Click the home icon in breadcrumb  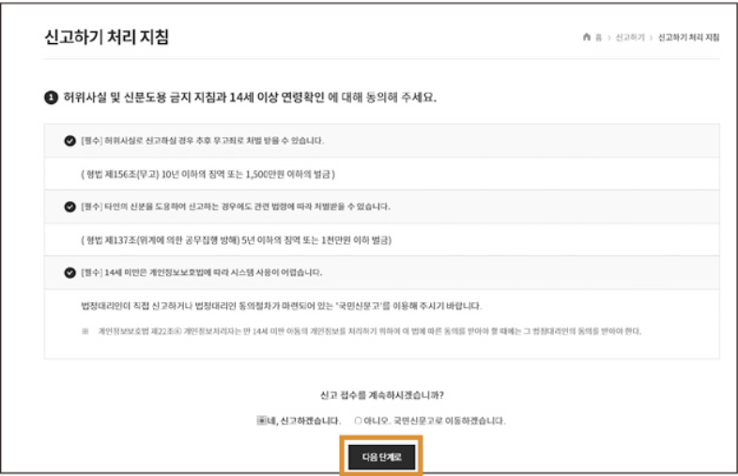click(587, 37)
